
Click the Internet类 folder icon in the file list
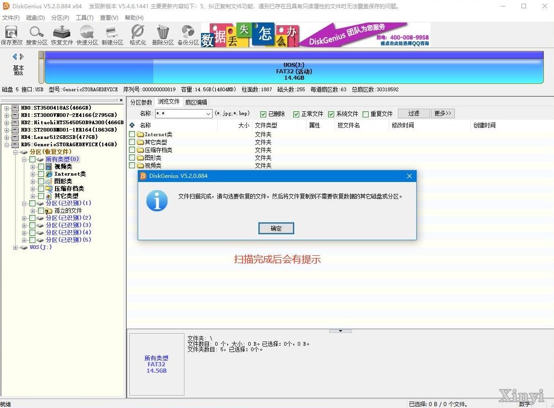click(x=140, y=134)
